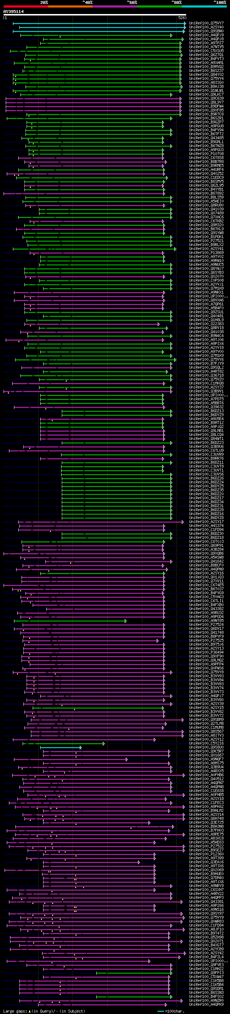The width and height of the screenshot is (230, 1014).
Task: Click the UniRef100_B6SZ37 label
Action: click(x=206, y=71)
